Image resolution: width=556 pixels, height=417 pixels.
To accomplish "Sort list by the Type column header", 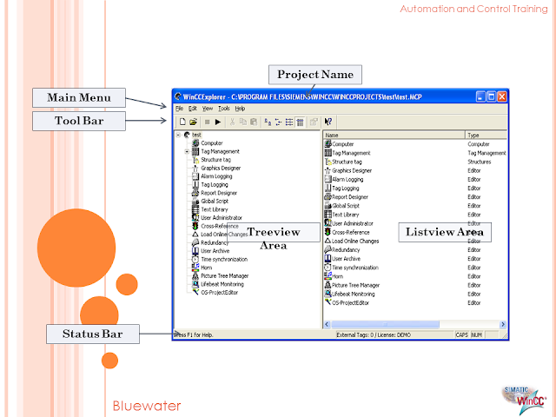I will tap(486, 136).
